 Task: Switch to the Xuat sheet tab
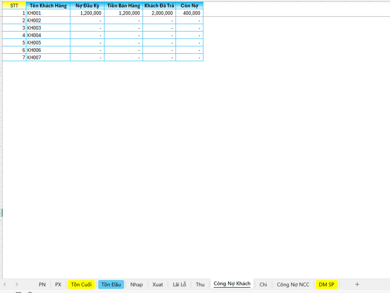tap(158, 284)
